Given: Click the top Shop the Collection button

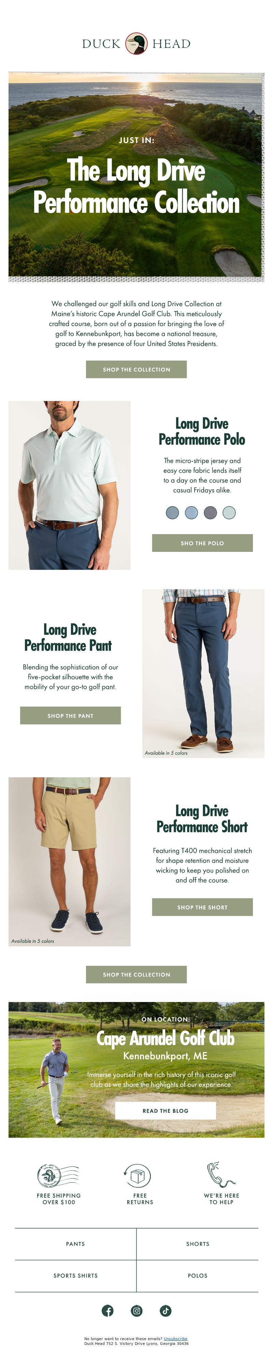Looking at the screenshot, I should [136, 369].
